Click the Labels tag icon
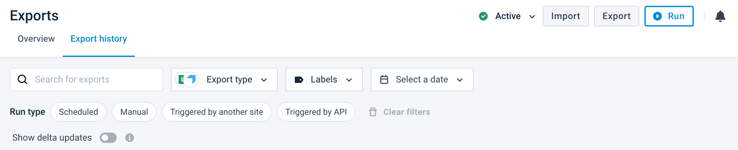Screen dimensions: 738x150 (x=299, y=80)
